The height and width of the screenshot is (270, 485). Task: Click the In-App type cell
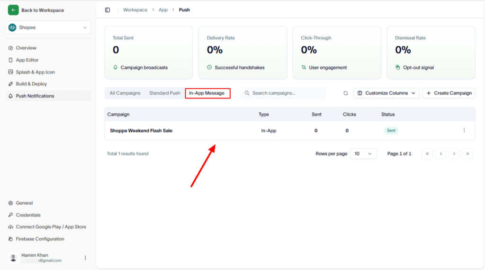point(269,131)
